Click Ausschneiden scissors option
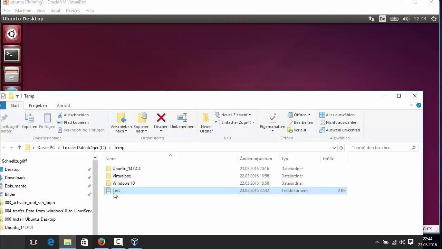The height and width of the screenshot is (249, 442). coord(73,115)
